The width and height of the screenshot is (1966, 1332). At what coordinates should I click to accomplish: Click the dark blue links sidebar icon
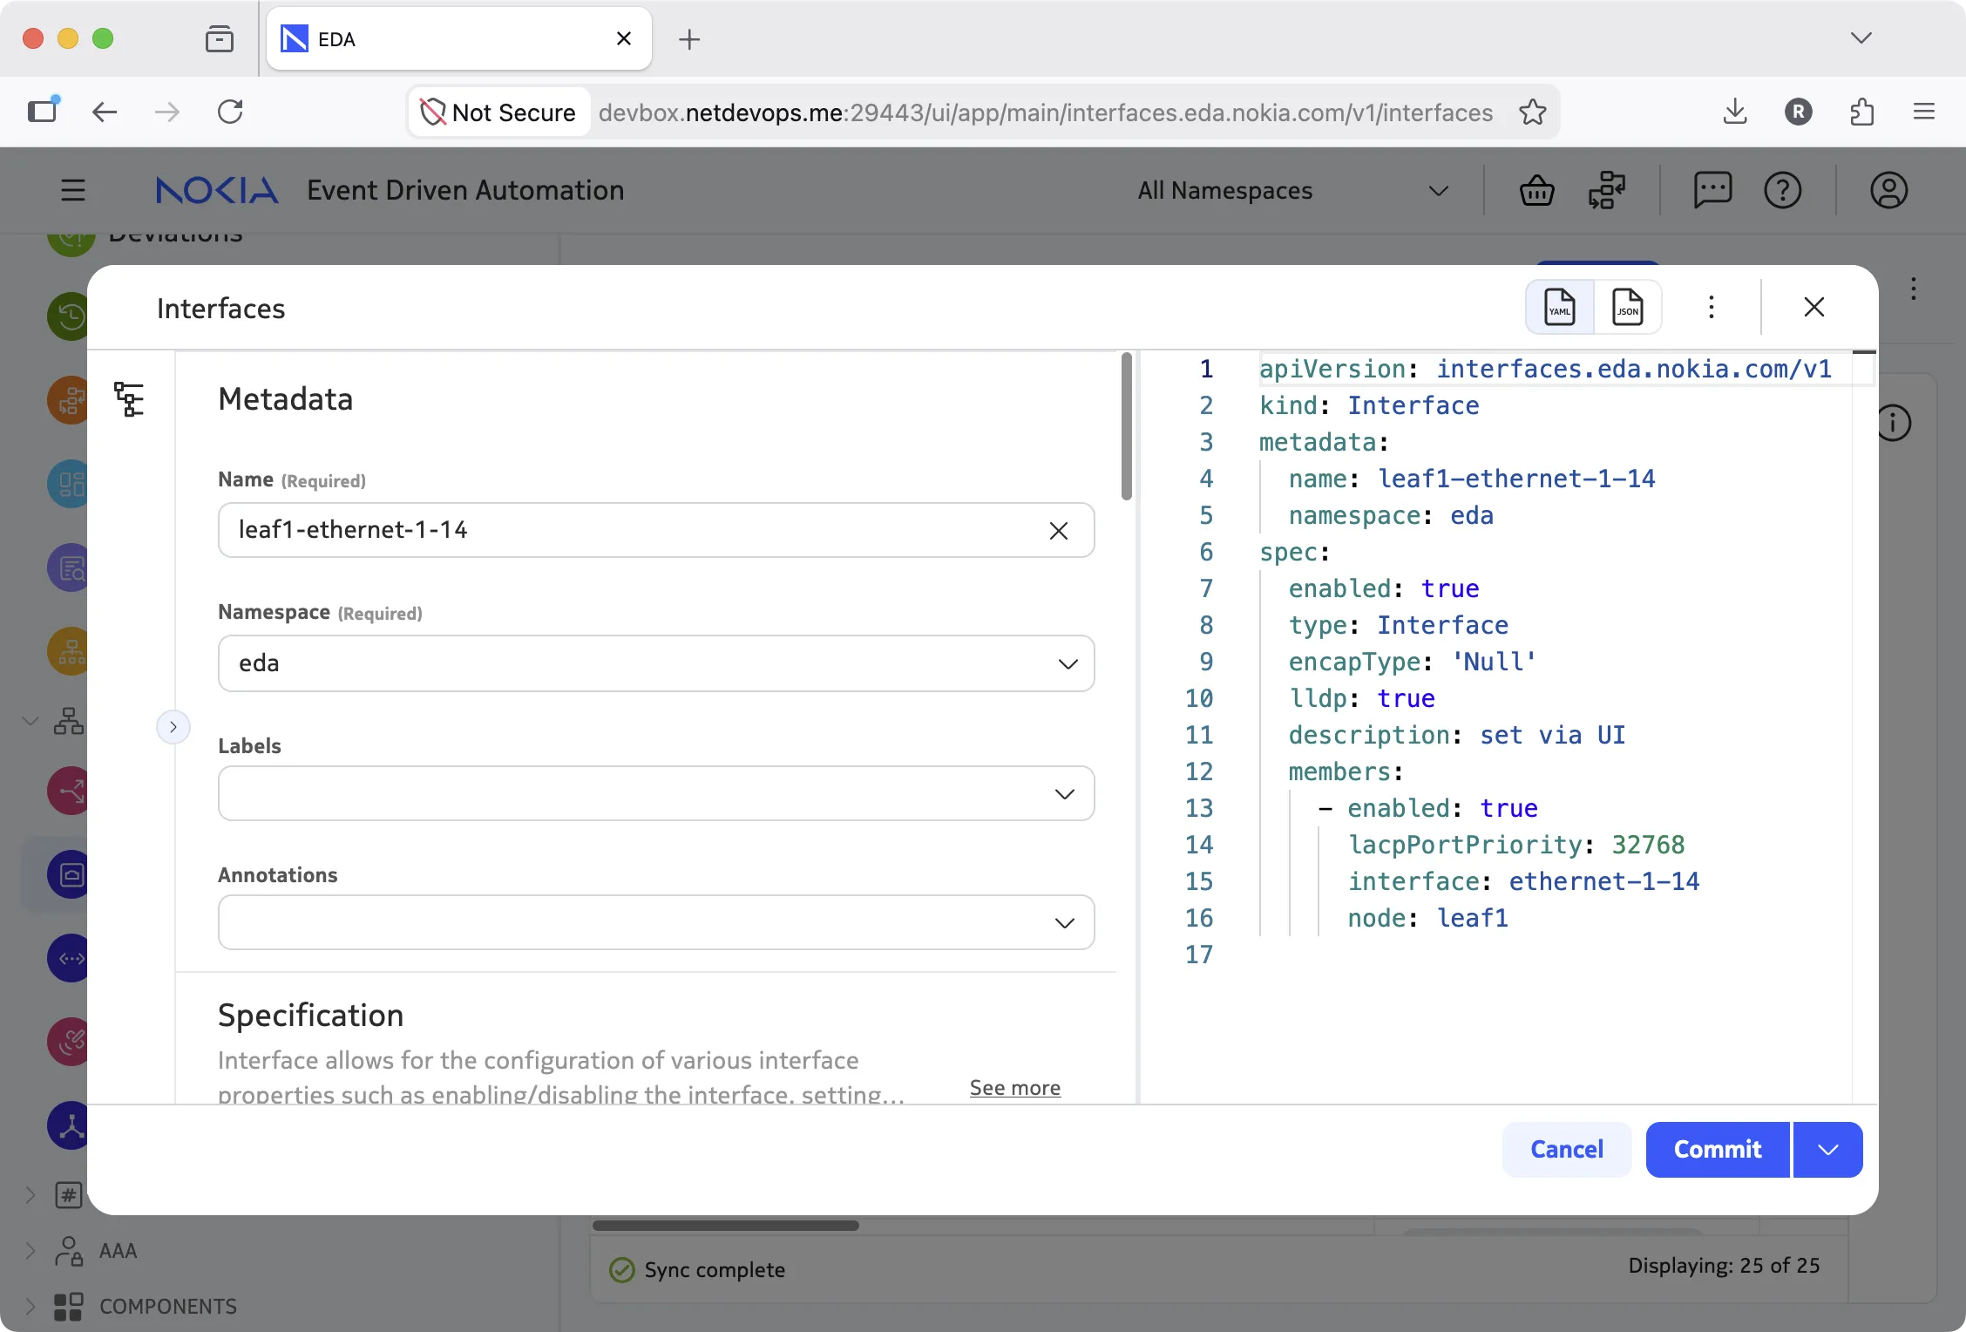68,958
